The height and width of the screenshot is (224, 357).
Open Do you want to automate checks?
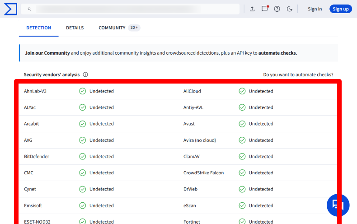(x=298, y=75)
